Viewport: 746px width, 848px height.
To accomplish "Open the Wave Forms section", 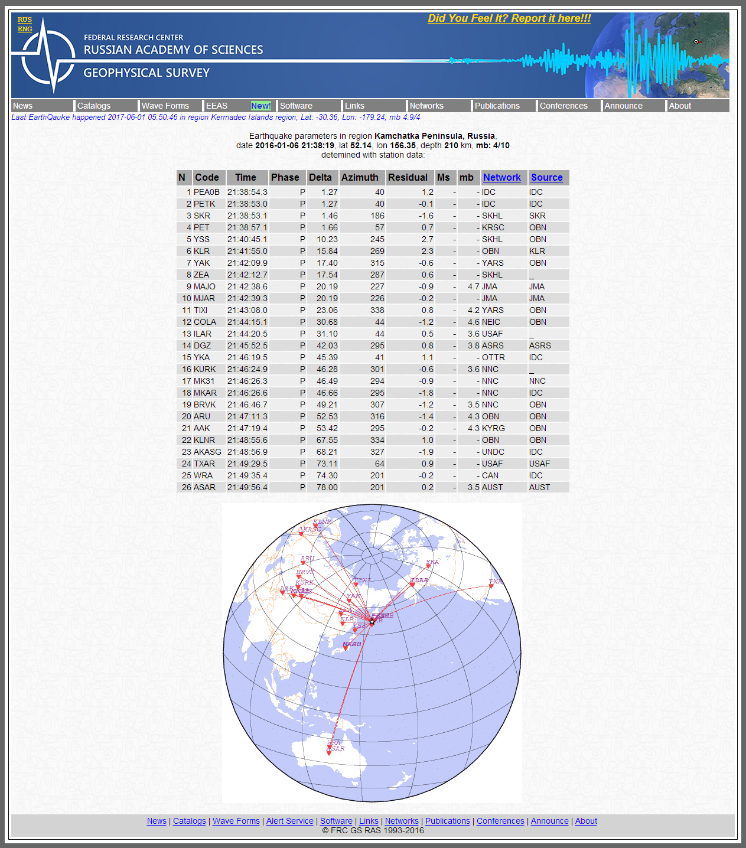I will 164,106.
